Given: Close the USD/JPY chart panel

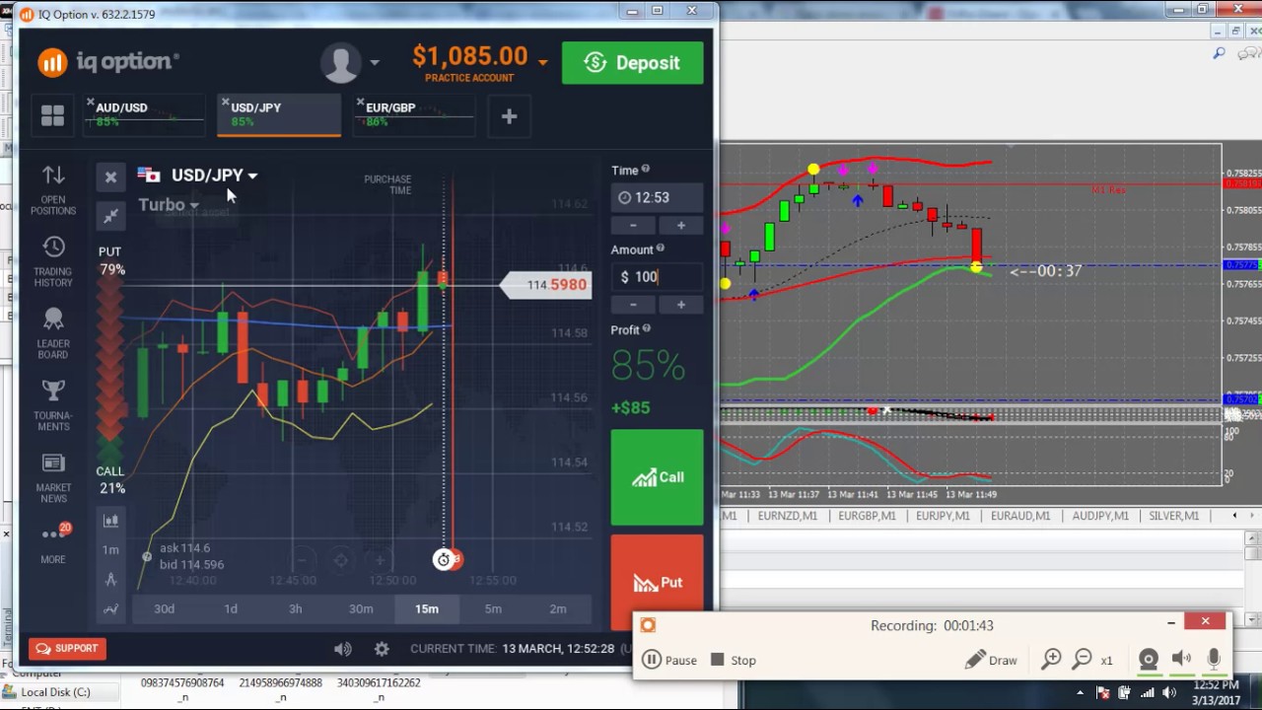Looking at the screenshot, I should [x=110, y=177].
